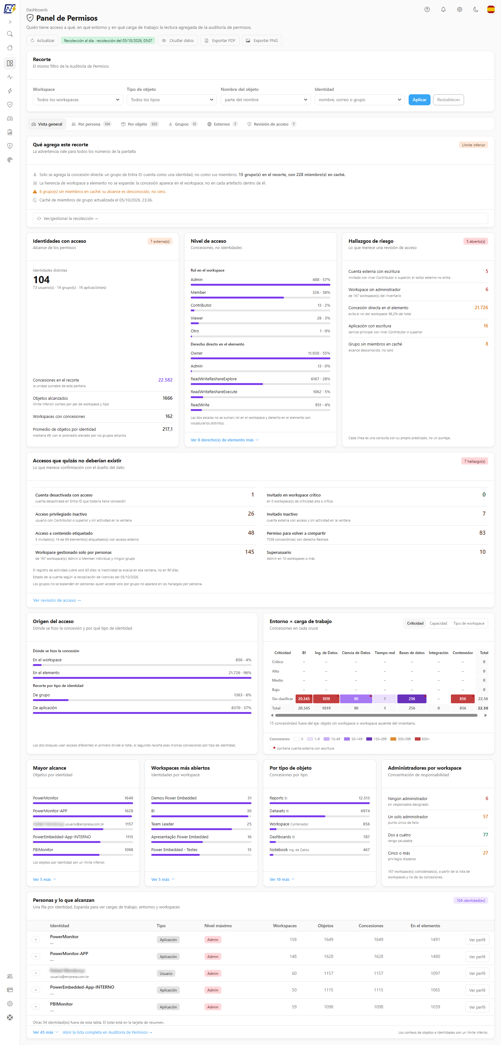Screen dimensions: 501x1045
Task: Switch to the Por persona tab
Action: click(x=91, y=124)
